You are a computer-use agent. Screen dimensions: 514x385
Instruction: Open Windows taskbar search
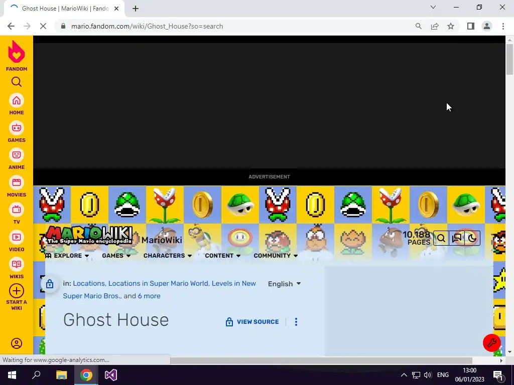(36, 375)
